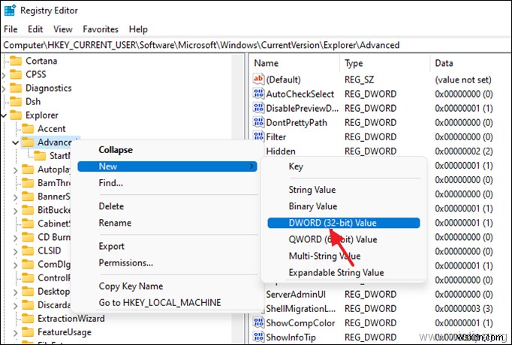Open the Favorites menu
This screenshot has width=512, height=345.
coord(101,29)
